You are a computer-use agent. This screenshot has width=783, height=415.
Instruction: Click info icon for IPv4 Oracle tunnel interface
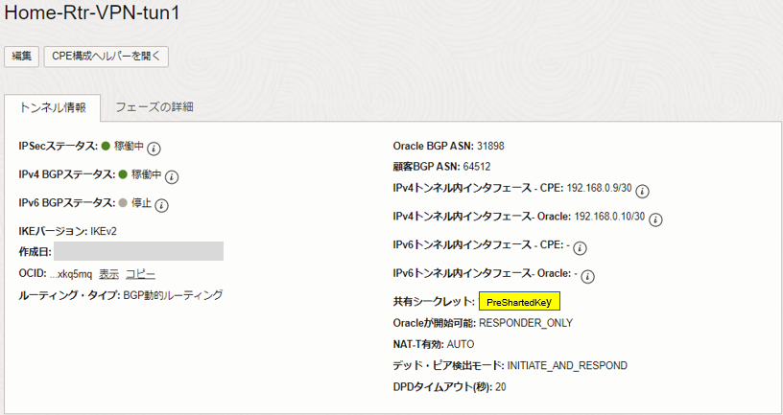coord(655,219)
